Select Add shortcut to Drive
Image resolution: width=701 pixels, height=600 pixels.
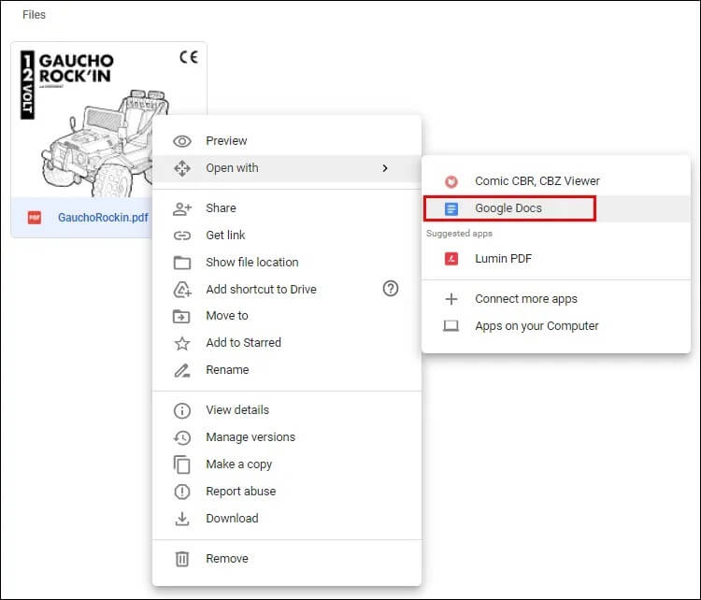point(287,290)
